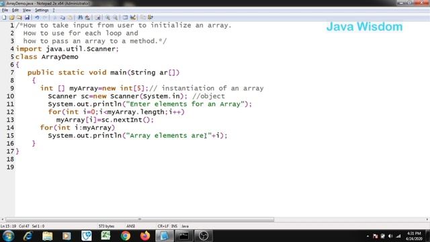Screen dimensions: 430x242
Task: Open the Edit menu
Action: 15,10
